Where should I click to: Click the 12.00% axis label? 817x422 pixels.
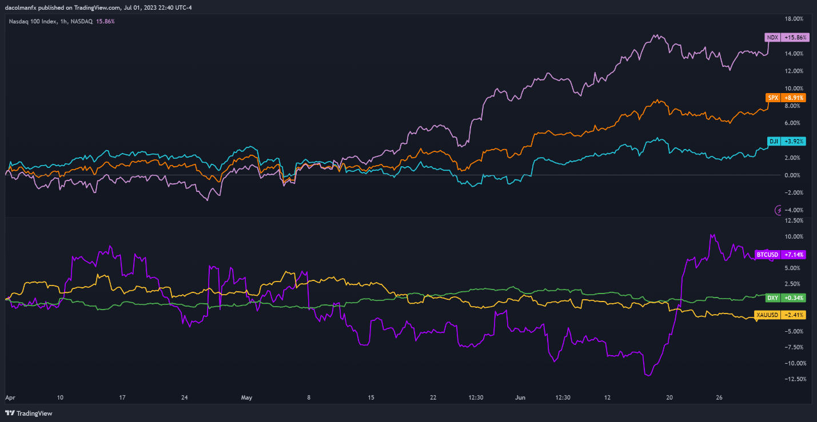coord(794,71)
